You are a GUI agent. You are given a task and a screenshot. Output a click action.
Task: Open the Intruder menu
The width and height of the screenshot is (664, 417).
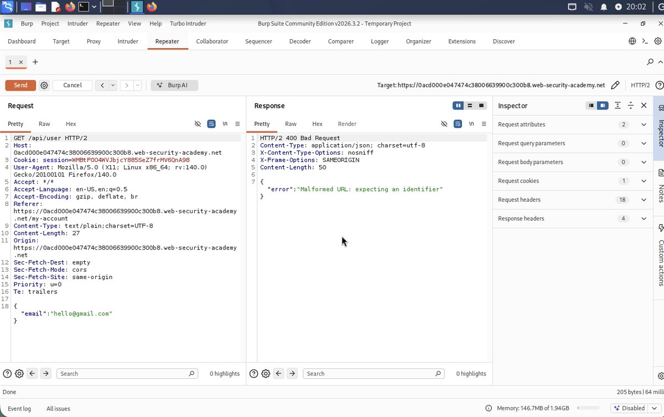77,24
